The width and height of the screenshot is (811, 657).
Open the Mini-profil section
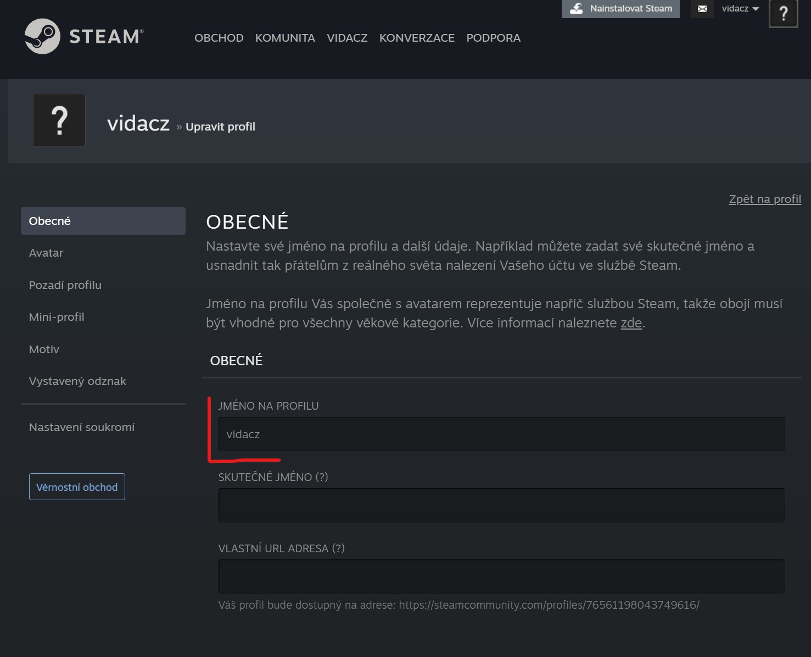tap(57, 317)
